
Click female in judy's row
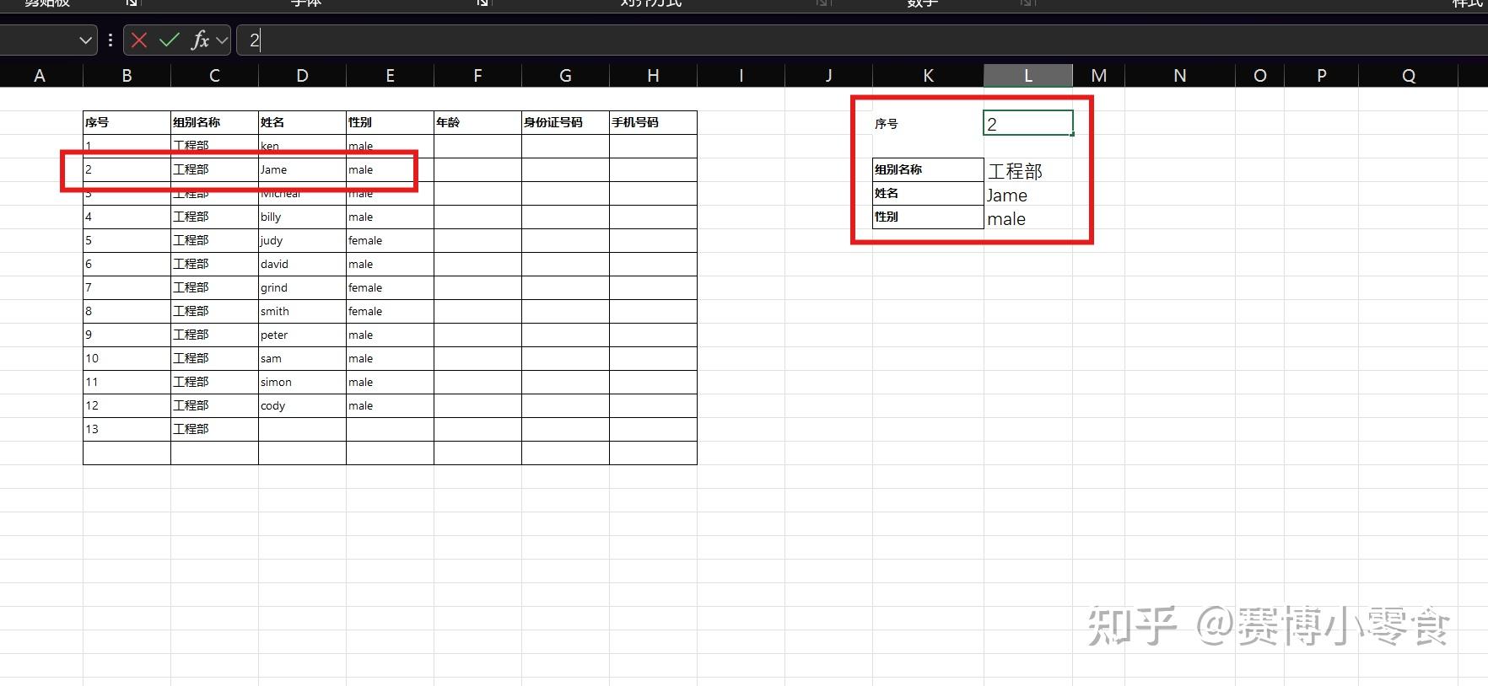(x=390, y=240)
